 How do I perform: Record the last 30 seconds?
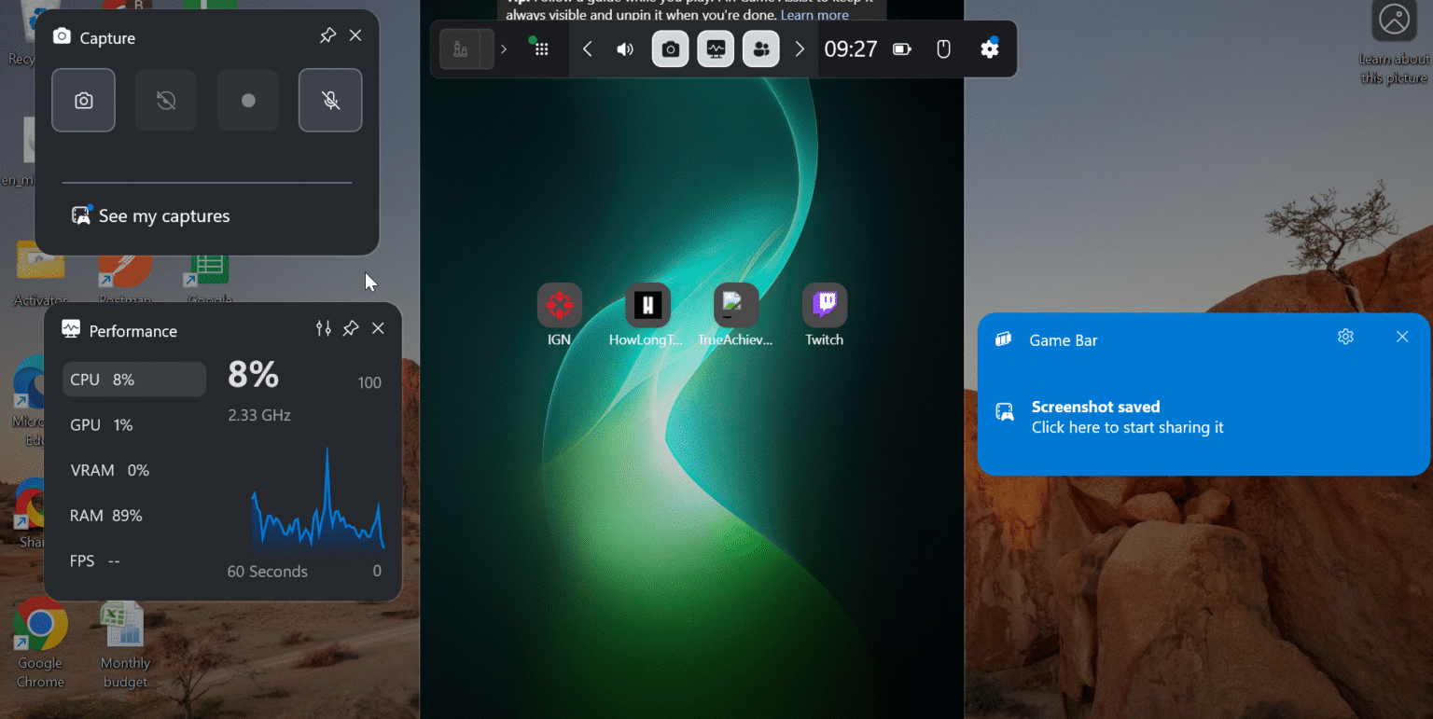click(x=166, y=100)
